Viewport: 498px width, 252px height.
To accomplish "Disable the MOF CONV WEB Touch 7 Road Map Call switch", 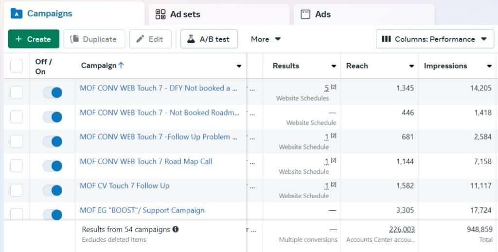I will coord(53,166).
